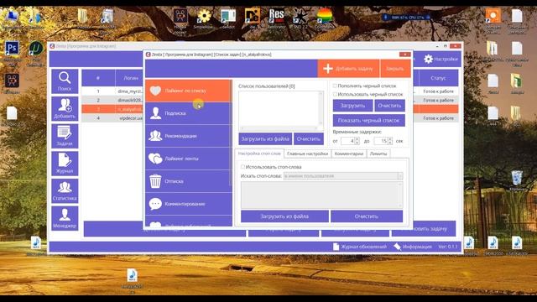Click Очистить next to the Загрузить button
Screen dimensions: 537x302
point(389,106)
